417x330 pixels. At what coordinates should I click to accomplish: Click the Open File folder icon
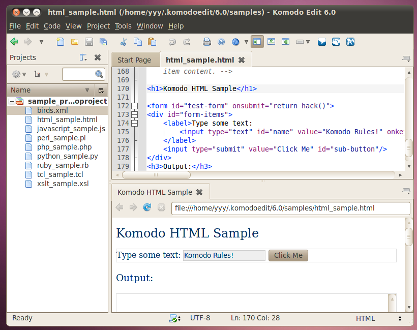click(x=75, y=42)
